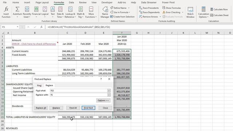Switch to the Developer ribbon tab

coord(107,3)
